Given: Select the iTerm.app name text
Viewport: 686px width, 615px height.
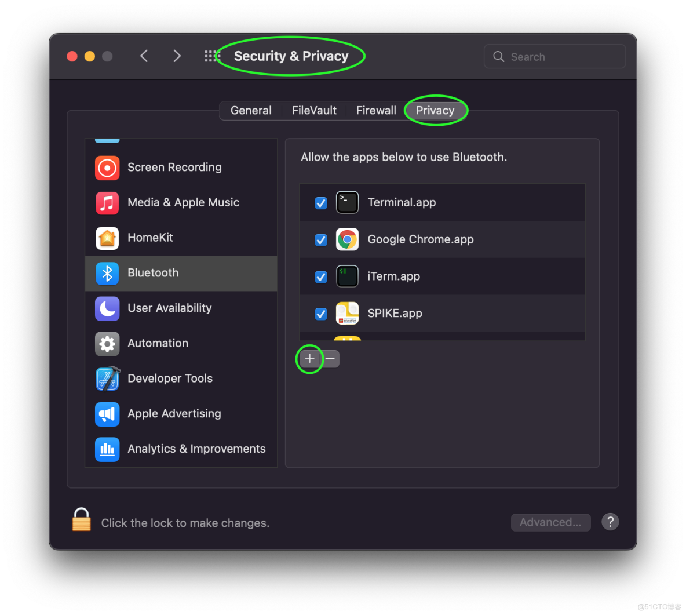Looking at the screenshot, I should (394, 276).
